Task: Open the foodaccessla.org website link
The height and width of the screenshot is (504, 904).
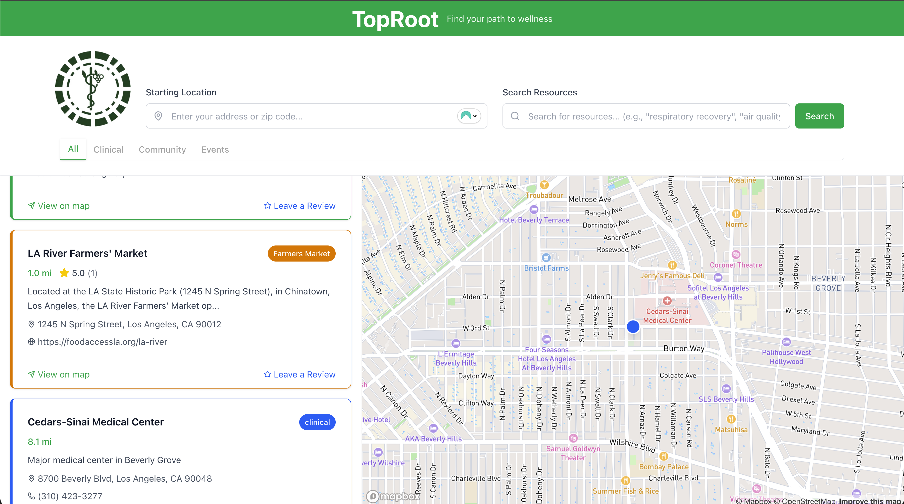Action: (x=103, y=342)
